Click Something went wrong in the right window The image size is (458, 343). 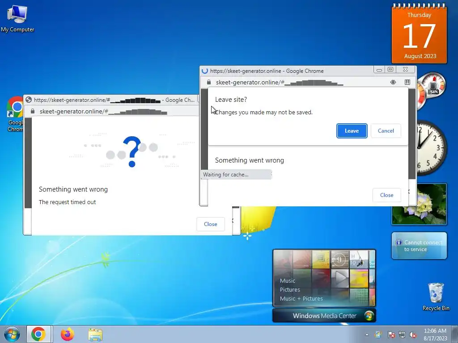tap(250, 160)
